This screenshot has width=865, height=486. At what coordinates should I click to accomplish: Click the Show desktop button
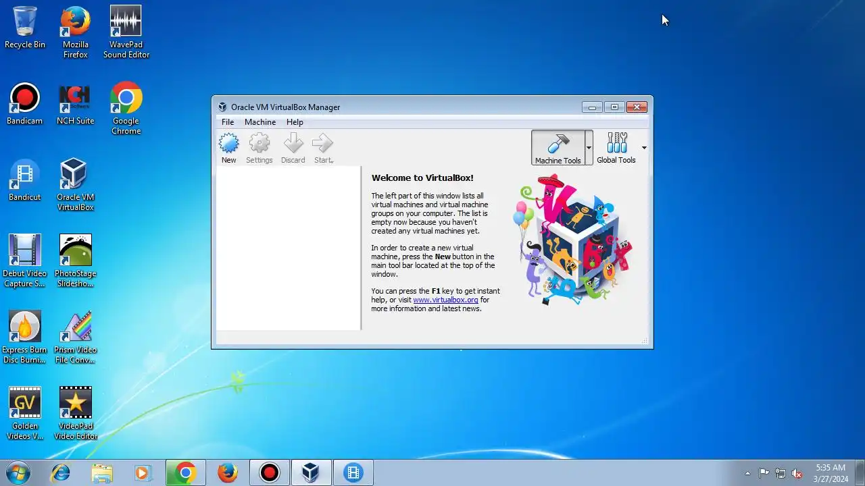point(860,473)
